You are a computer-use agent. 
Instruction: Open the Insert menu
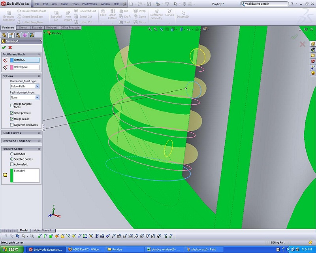click(x=64, y=4)
